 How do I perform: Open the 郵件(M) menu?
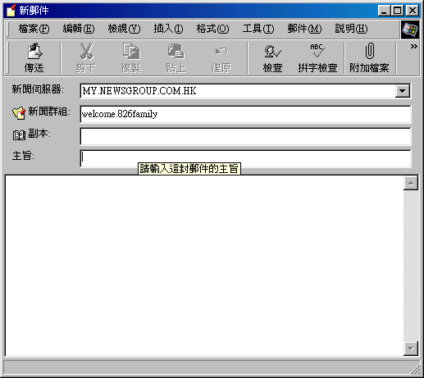pos(304,29)
